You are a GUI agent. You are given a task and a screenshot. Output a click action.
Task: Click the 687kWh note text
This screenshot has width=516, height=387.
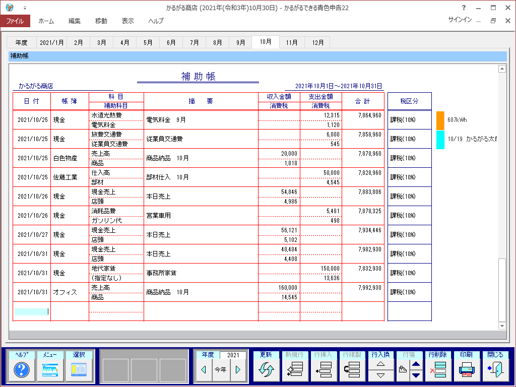457,120
